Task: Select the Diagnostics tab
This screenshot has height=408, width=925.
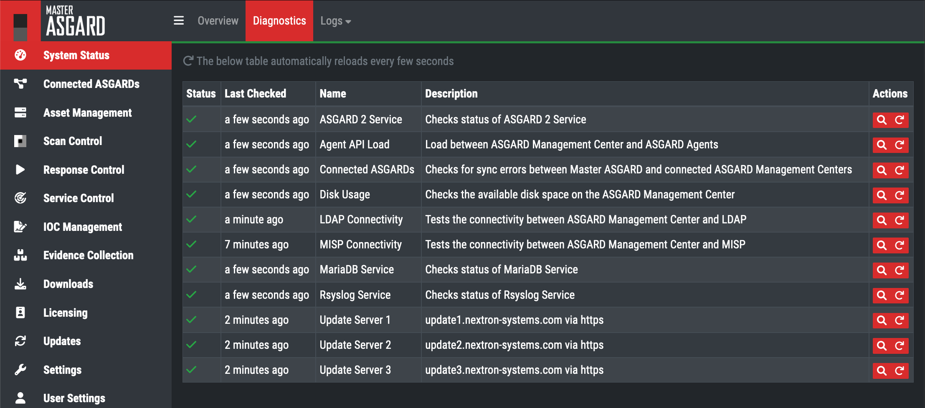Action: pyautogui.click(x=279, y=21)
